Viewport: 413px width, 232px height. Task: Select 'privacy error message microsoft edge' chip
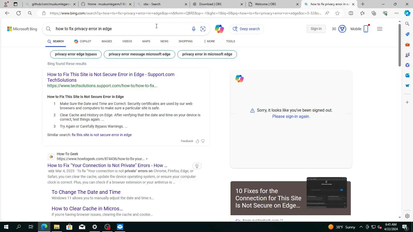[x=139, y=54]
